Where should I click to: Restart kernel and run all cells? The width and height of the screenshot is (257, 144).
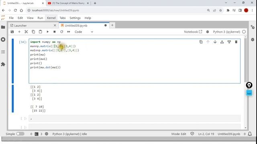click(69, 32)
